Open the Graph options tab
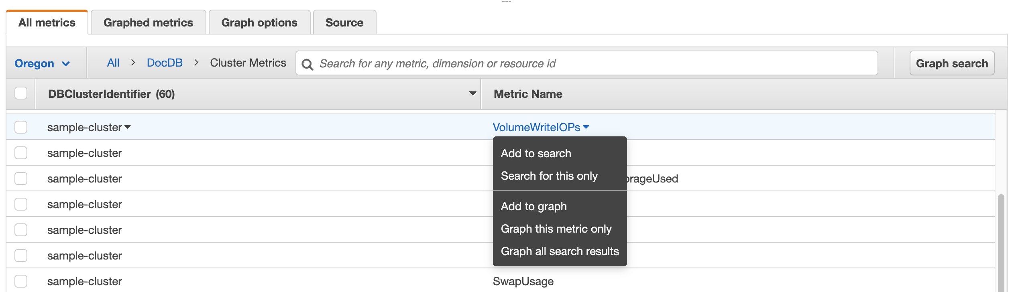The image size is (1014, 292). [259, 22]
